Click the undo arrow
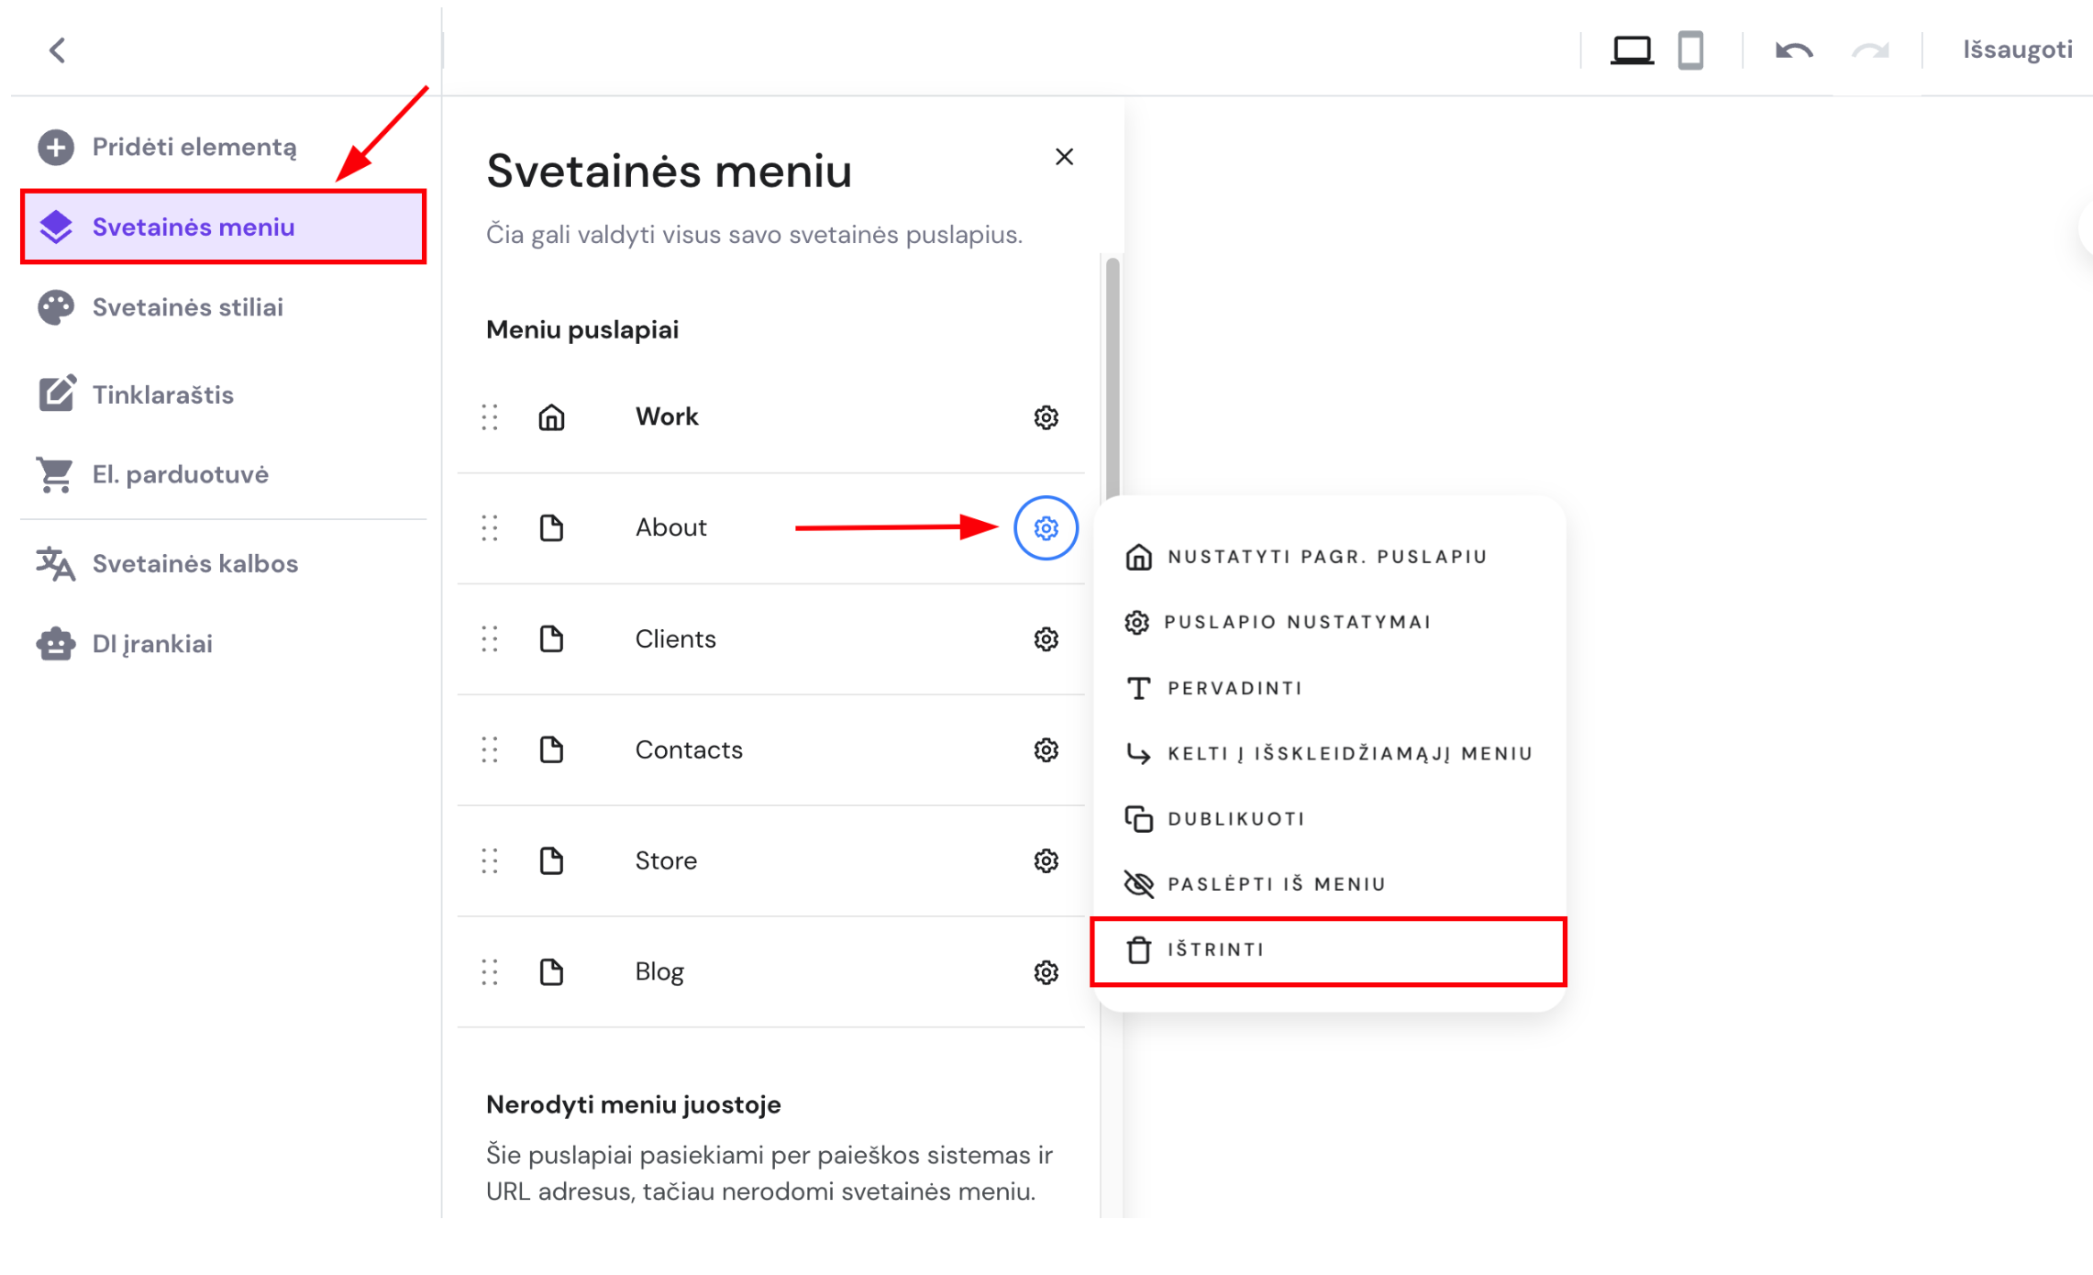This screenshot has width=2093, height=1275. click(x=1794, y=50)
